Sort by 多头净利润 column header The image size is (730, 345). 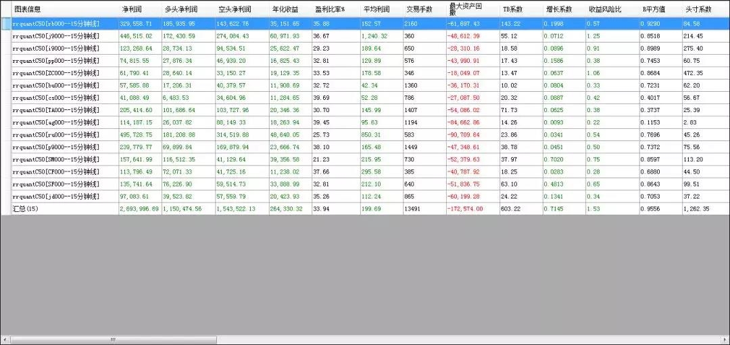coord(188,9)
